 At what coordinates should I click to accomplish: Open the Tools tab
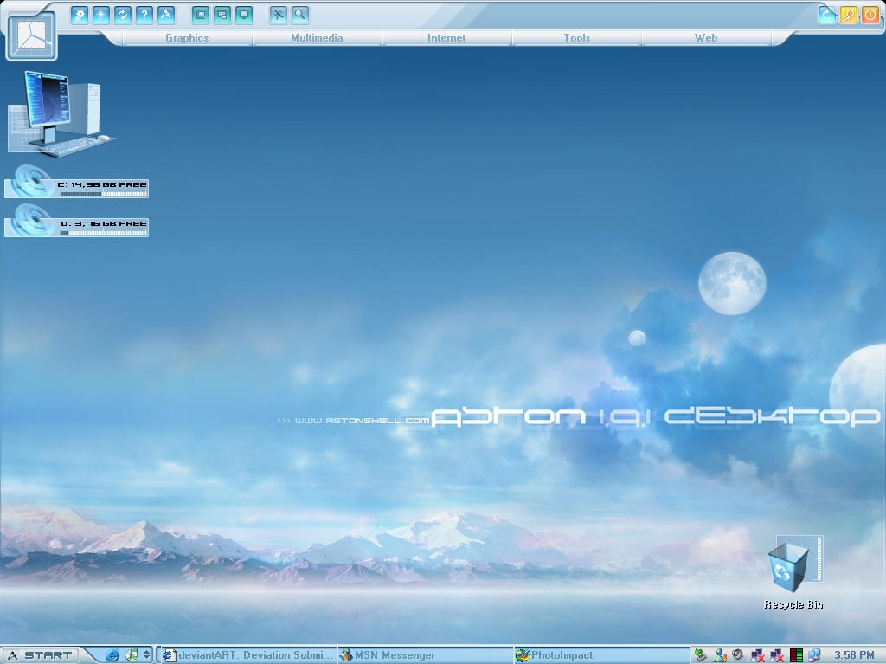click(x=576, y=38)
